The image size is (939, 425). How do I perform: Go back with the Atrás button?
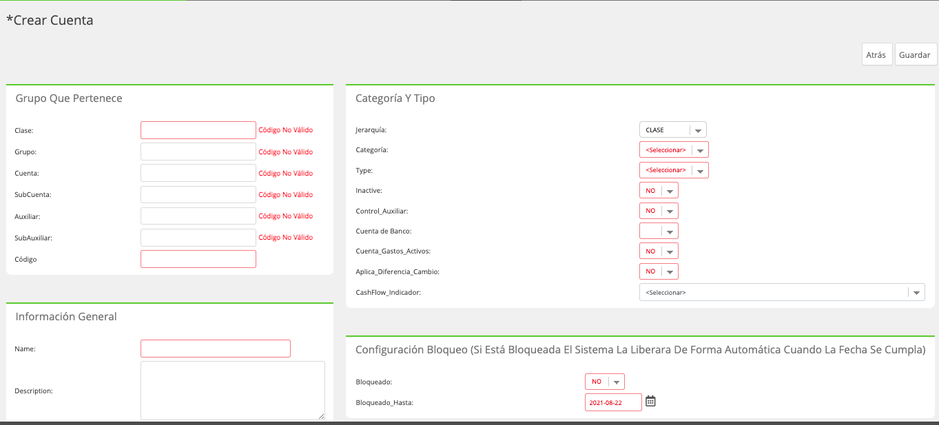877,54
